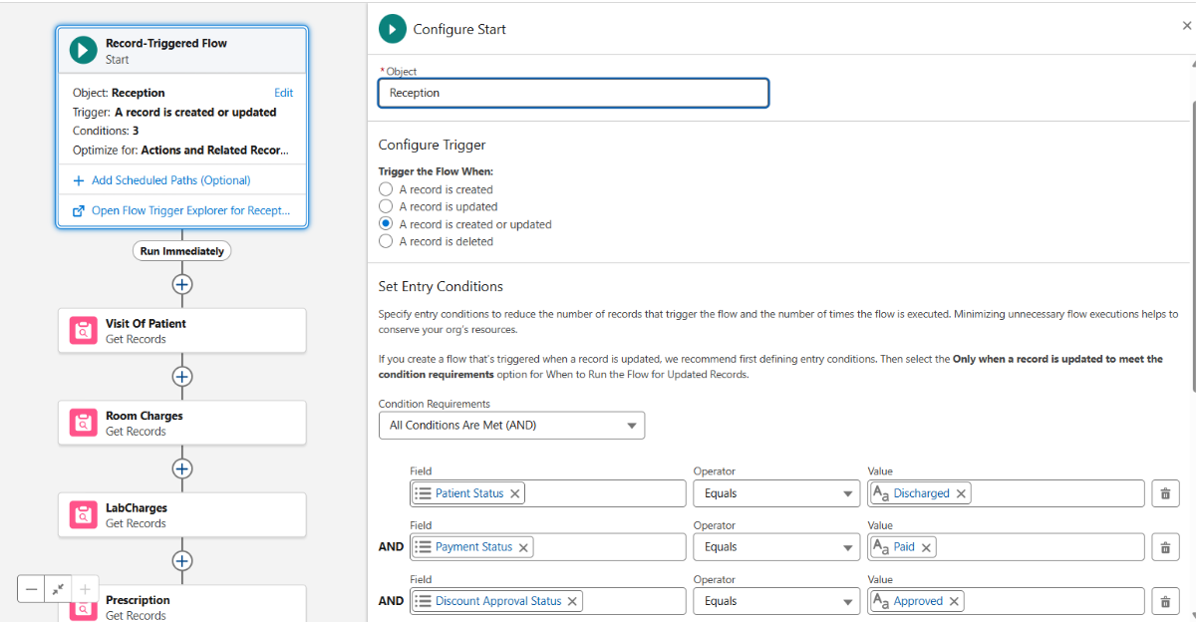This screenshot has width=1200, height=622.
Task: Click the Object input field with Reception
Action: 573,93
